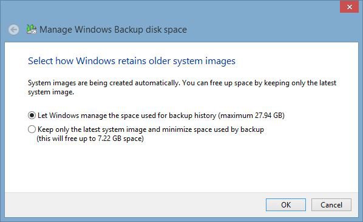Confirm with the OK button

[x=286, y=204]
